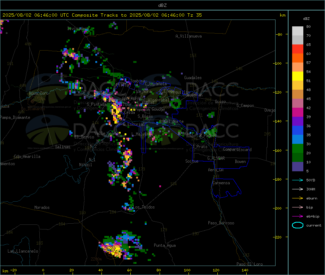Click the Cda_Amarilla map label
The height and width of the screenshot is (275, 325).
click(x=27, y=156)
